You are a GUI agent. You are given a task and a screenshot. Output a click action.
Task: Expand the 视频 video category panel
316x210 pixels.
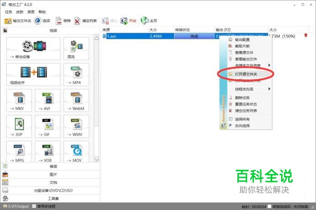point(50,31)
